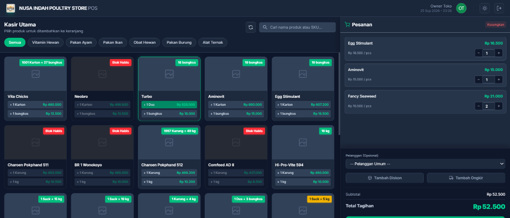
Task: Open the OT user avatar
Action: pyautogui.click(x=461, y=8)
